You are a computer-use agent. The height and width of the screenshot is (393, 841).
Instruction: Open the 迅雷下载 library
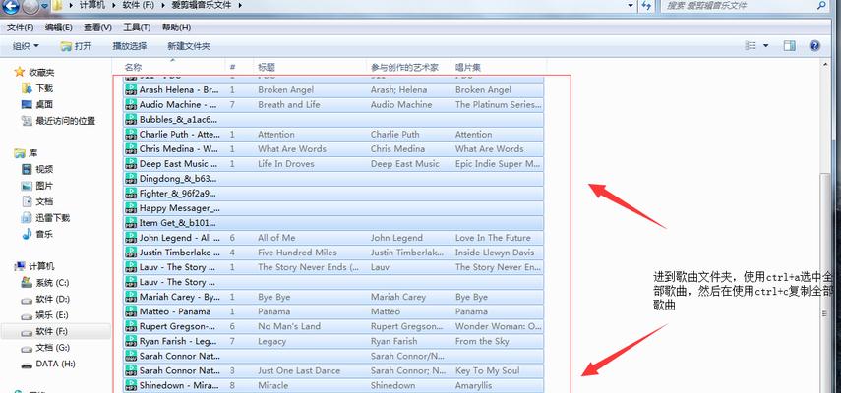[45, 218]
